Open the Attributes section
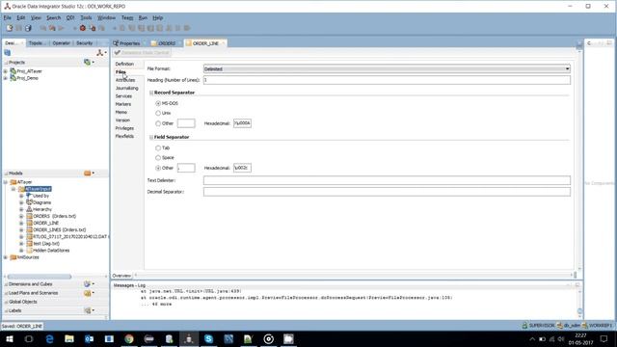617x347 pixels. [125, 80]
